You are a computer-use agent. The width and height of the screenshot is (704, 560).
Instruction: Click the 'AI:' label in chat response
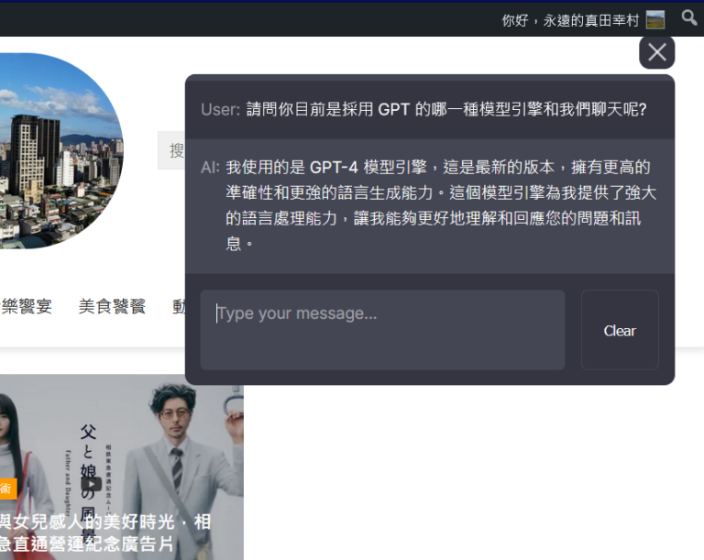[x=210, y=167]
